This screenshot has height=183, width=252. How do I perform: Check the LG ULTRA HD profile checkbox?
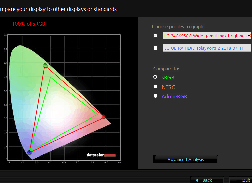[155, 48]
